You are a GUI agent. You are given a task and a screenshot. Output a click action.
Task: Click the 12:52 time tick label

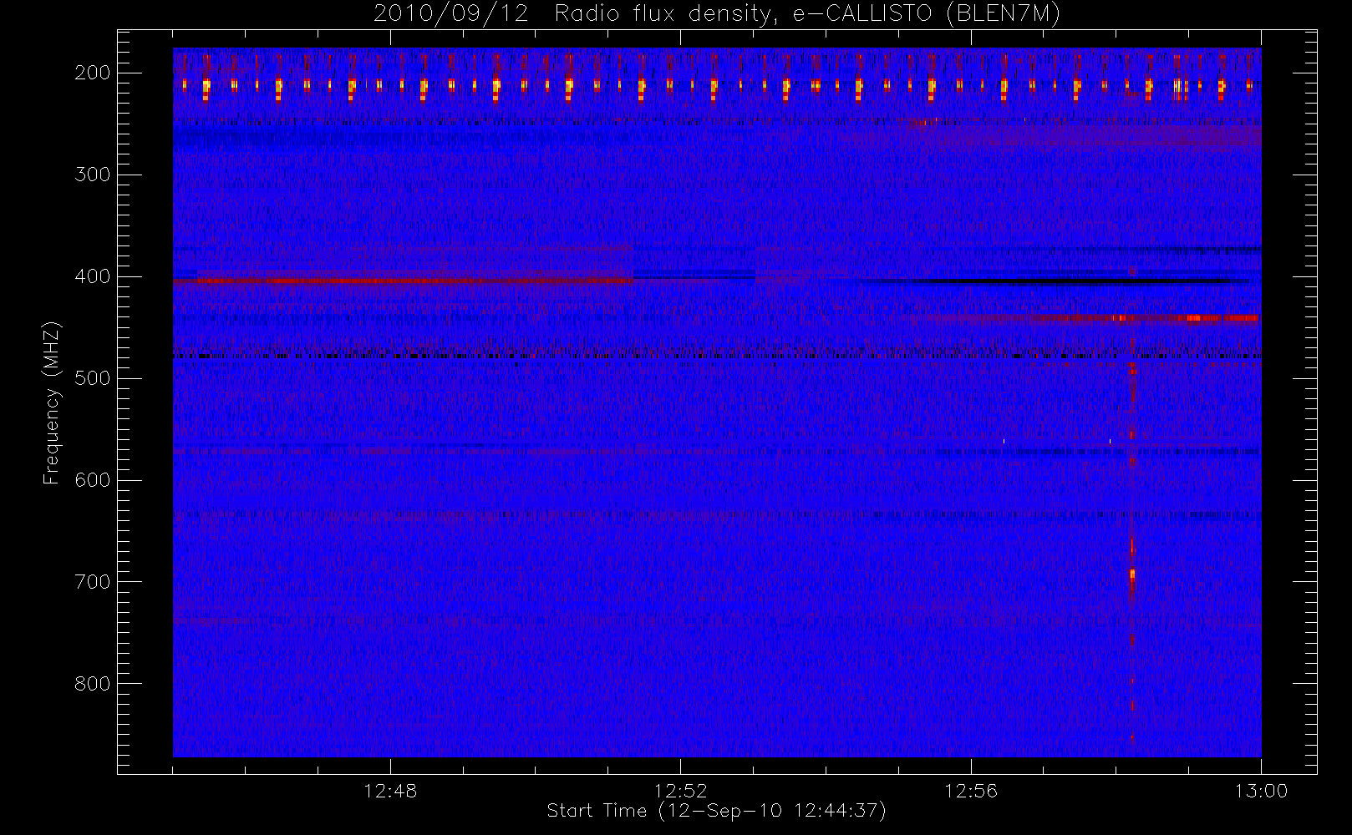[x=680, y=791]
